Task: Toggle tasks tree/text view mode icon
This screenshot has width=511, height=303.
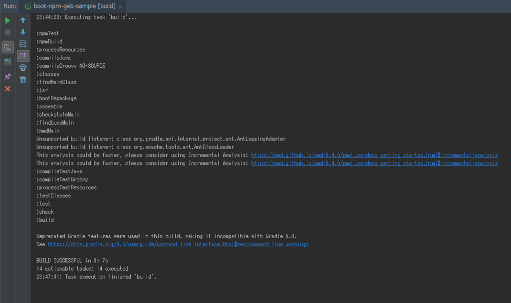Action: coord(7,47)
